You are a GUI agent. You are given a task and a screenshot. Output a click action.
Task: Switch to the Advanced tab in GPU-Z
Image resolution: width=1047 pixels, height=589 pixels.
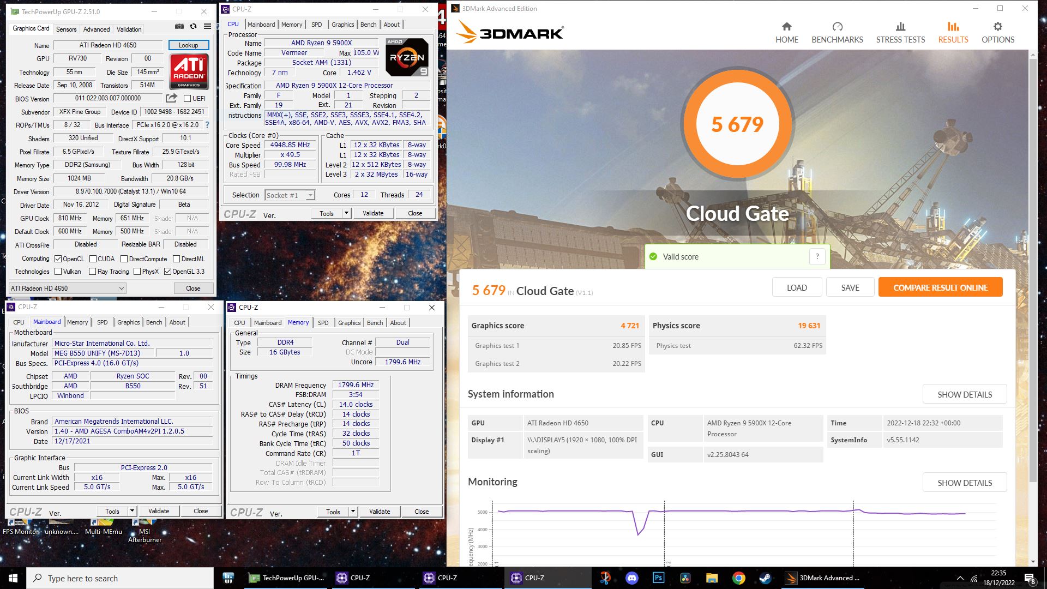coord(97,29)
